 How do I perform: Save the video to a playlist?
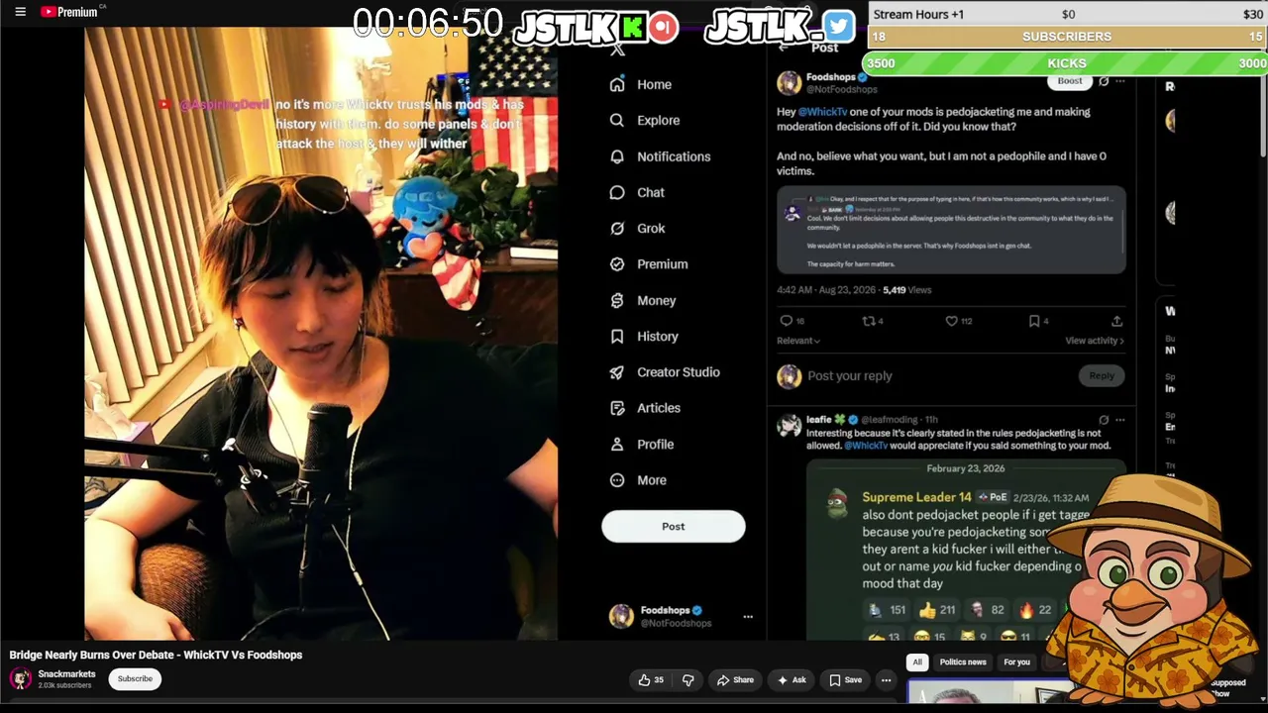coord(845,680)
